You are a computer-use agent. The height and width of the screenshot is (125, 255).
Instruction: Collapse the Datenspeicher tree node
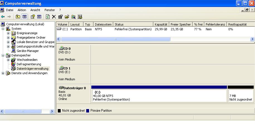(x=3, y=55)
